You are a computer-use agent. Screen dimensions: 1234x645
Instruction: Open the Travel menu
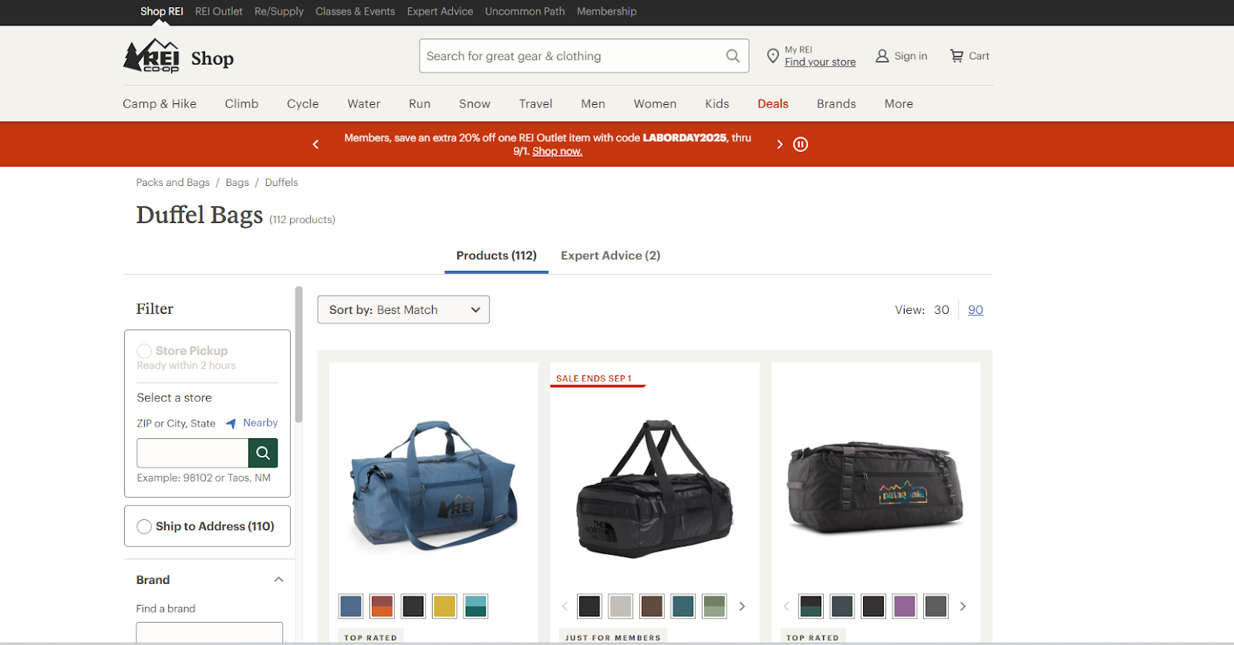[x=535, y=103]
